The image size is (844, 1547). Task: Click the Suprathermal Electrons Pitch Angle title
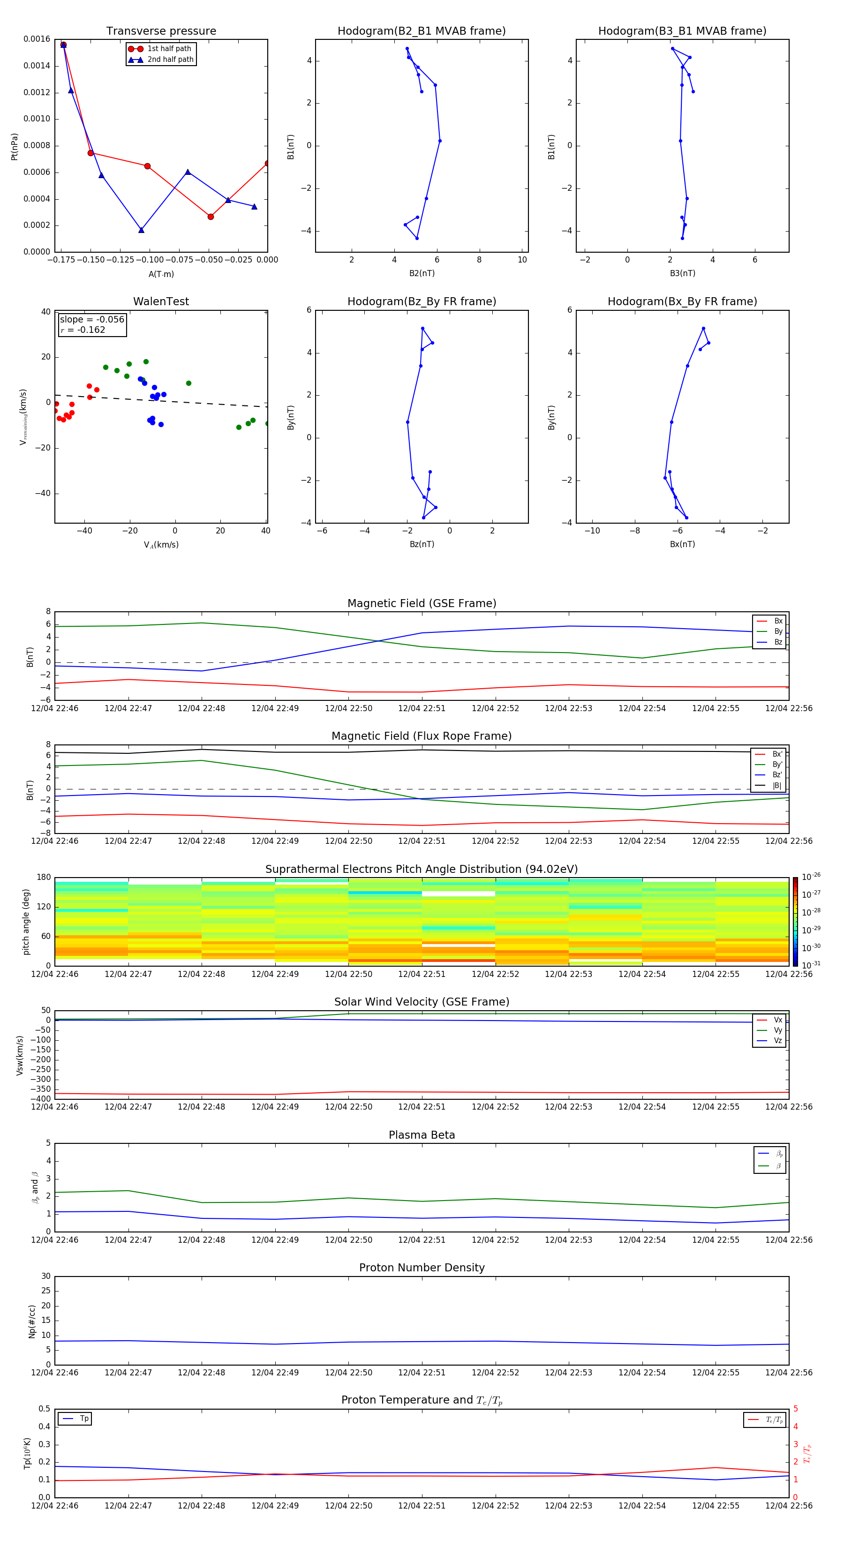click(x=422, y=869)
